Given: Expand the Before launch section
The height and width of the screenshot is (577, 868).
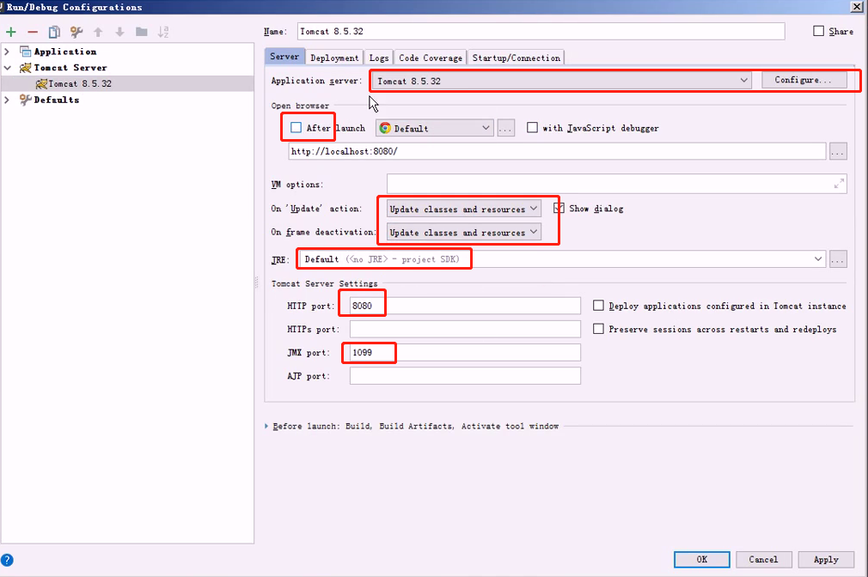Looking at the screenshot, I should 266,426.
